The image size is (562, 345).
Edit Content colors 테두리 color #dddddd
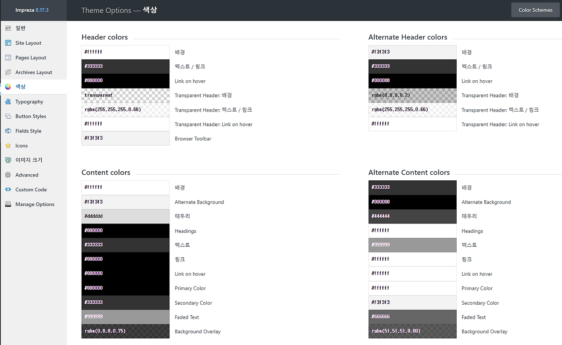click(126, 216)
